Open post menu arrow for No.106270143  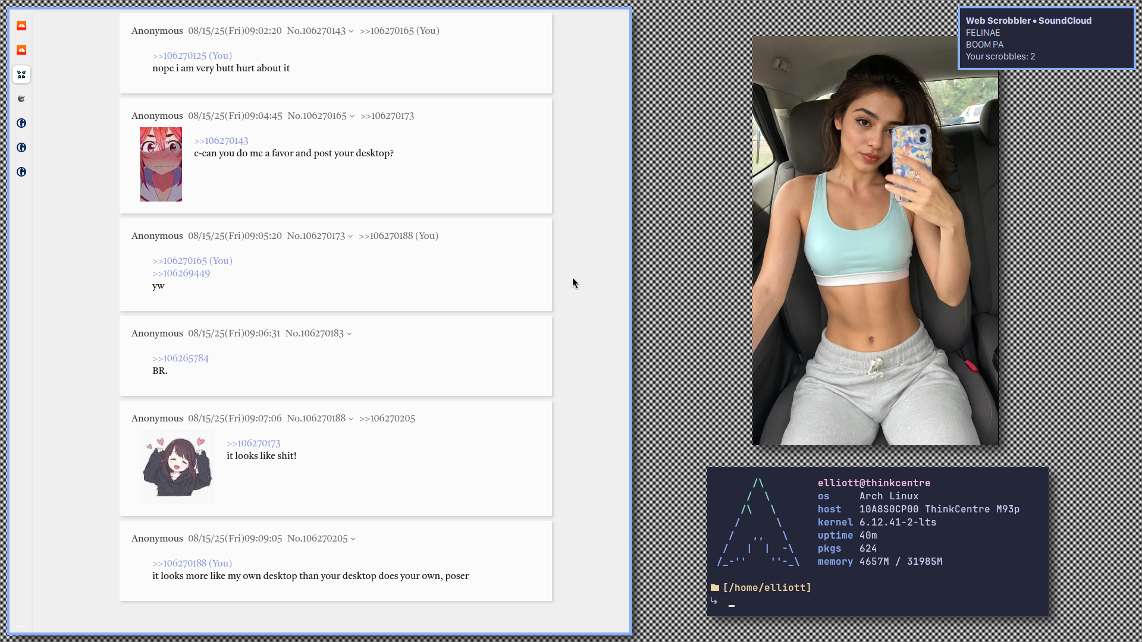pos(351,32)
